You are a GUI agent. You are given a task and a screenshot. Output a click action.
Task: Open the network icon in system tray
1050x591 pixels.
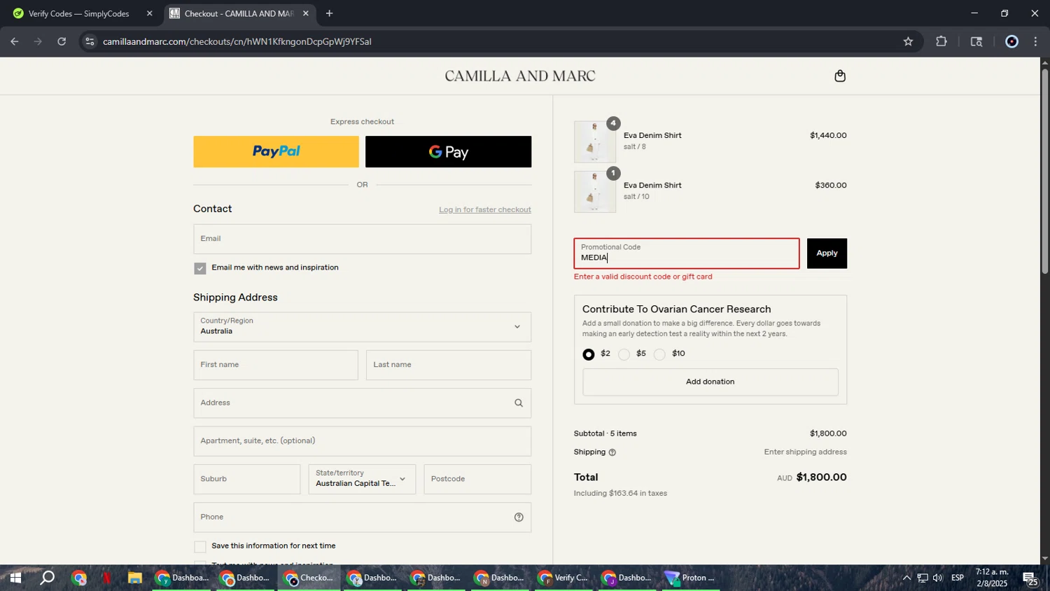923,578
